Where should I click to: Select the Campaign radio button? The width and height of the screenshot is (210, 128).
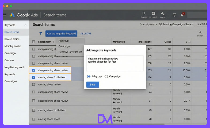(x=106, y=77)
